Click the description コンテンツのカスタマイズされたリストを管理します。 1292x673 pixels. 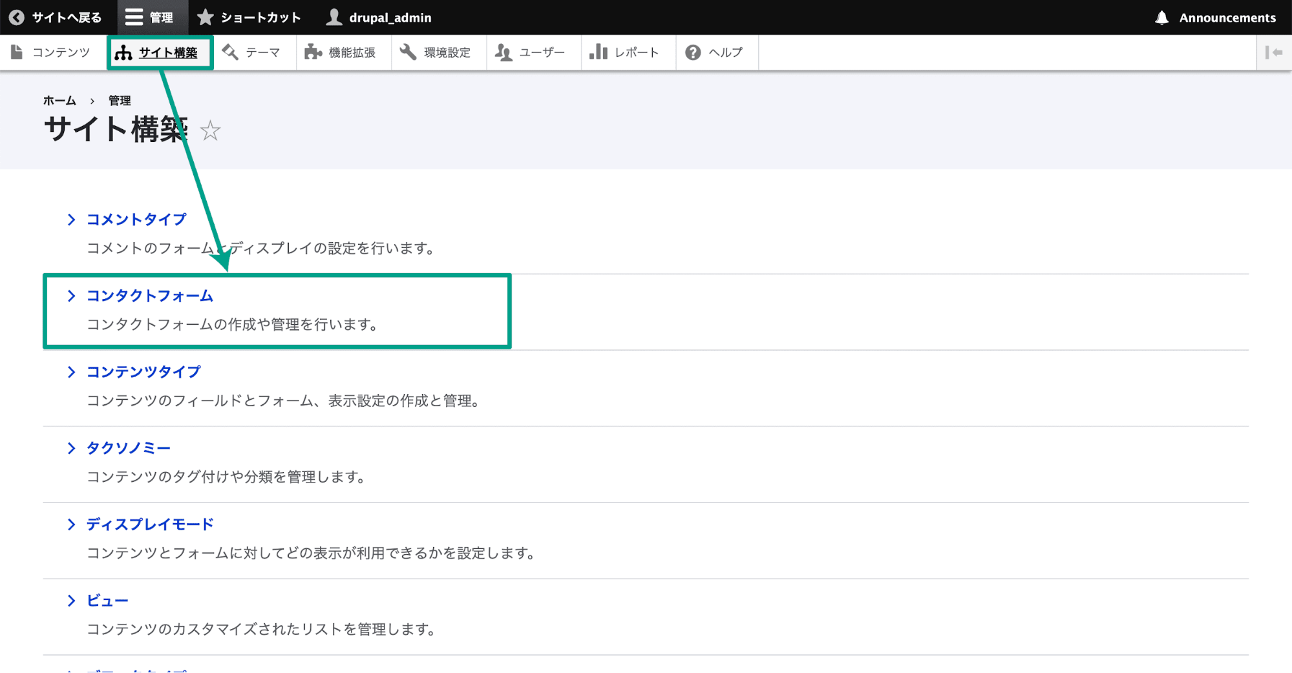pyautogui.click(x=262, y=629)
